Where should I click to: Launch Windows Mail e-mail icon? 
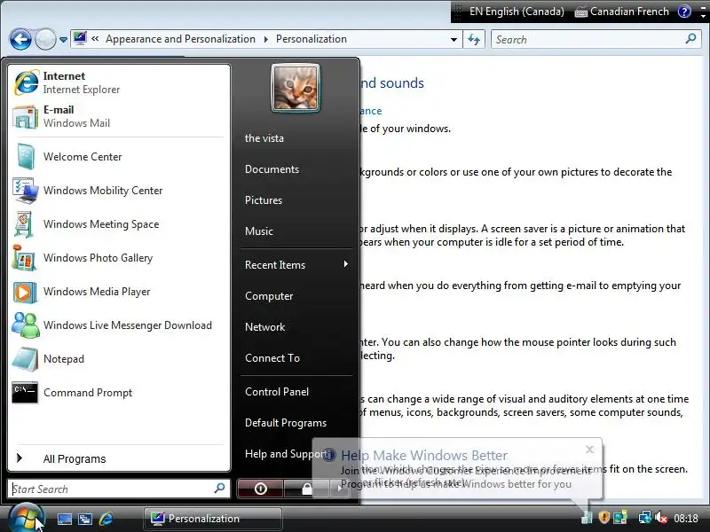pos(25,117)
